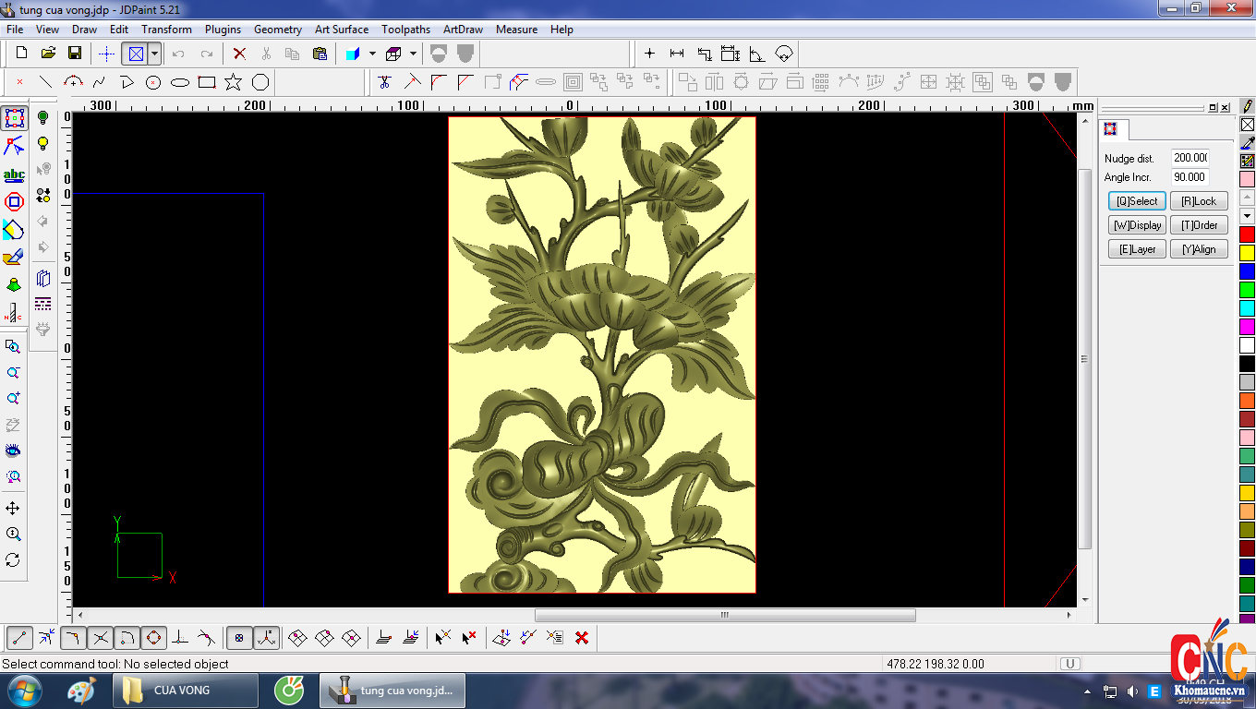Viewport: 1256px width, 709px height.
Task: Open the Toolpaths menu
Action: click(x=405, y=30)
